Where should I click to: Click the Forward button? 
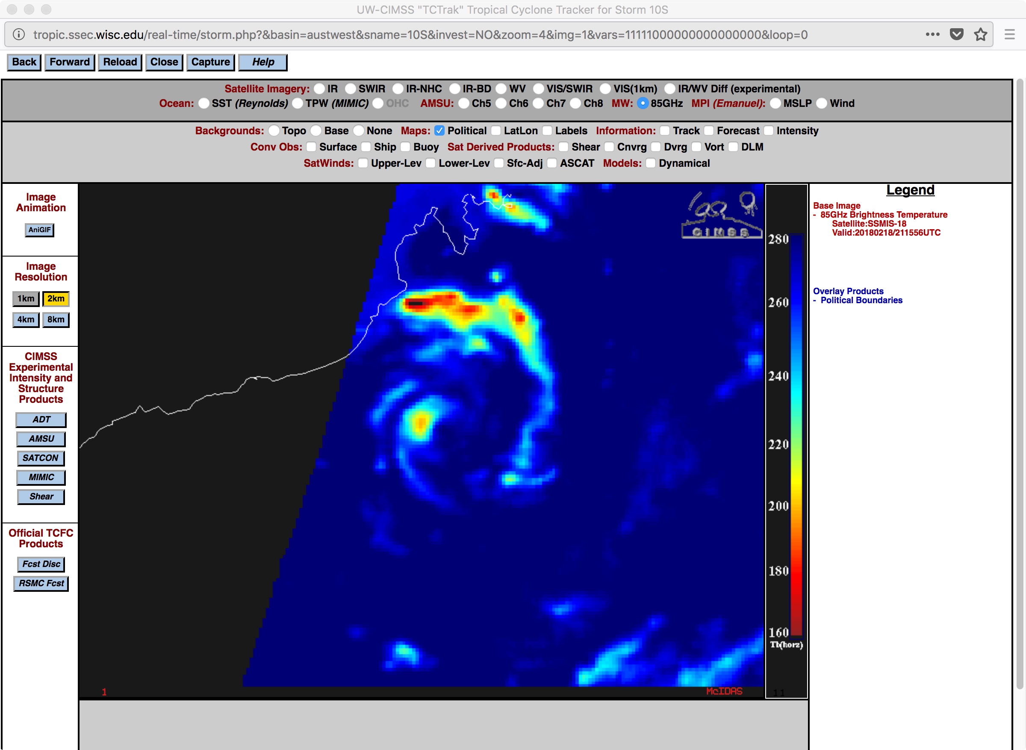(69, 62)
